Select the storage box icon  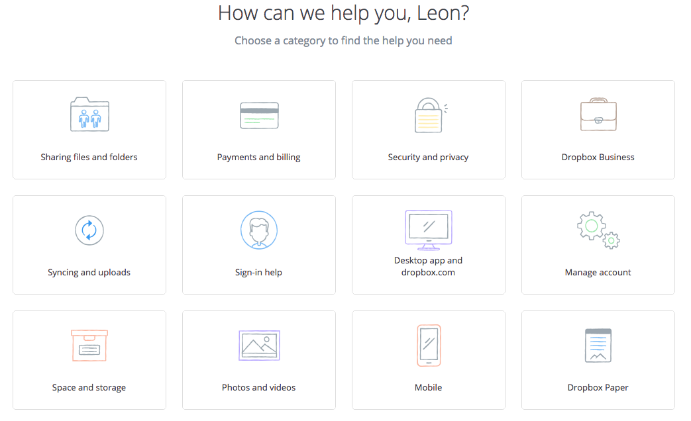point(89,346)
